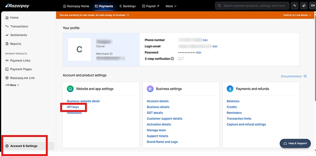Click the search magnifier icon
The image size is (316, 156).
219,6
